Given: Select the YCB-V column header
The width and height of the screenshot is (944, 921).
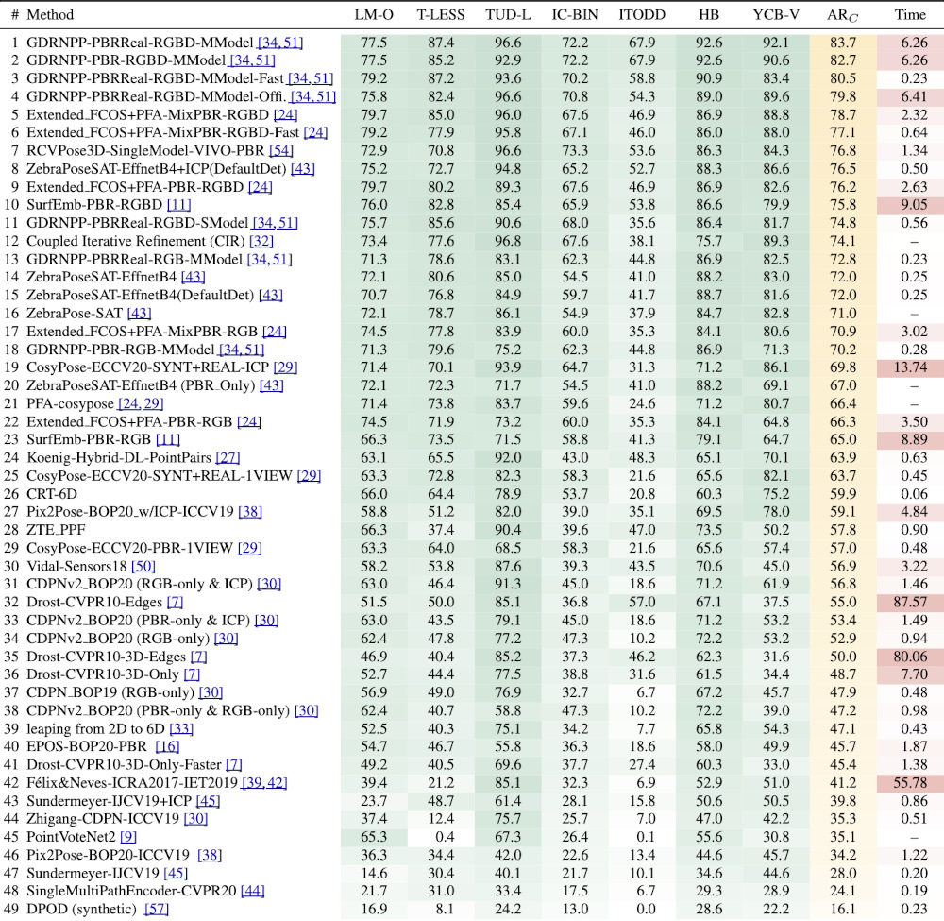Looking at the screenshot, I should click(x=777, y=15).
